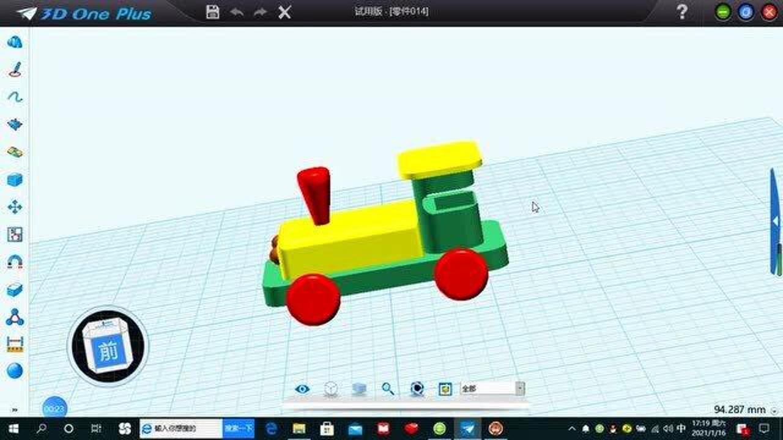Image resolution: width=783 pixels, height=440 pixels.
Task: Select the move tool with four arrows
Action: [15, 207]
